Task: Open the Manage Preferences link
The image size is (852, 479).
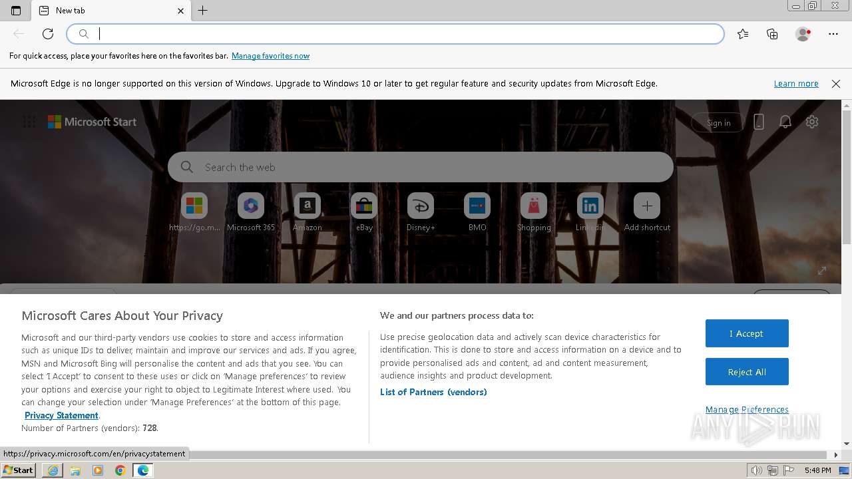Action: 747,409
